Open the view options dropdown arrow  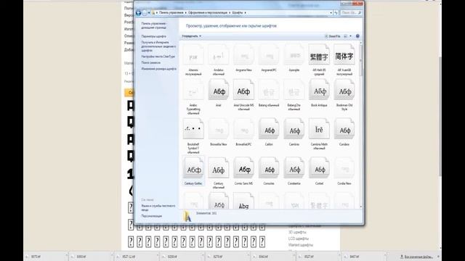click(350, 36)
